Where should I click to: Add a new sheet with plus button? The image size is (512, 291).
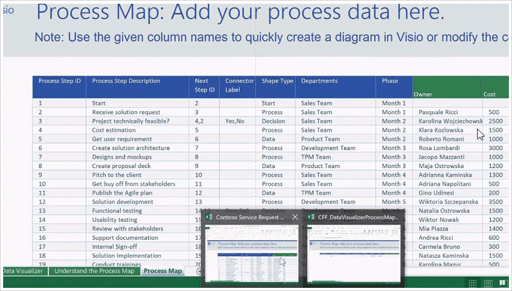point(199,271)
